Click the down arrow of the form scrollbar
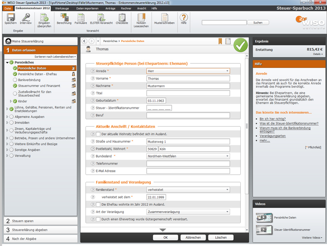Screen dimensions: 327x246 pos(247,230)
